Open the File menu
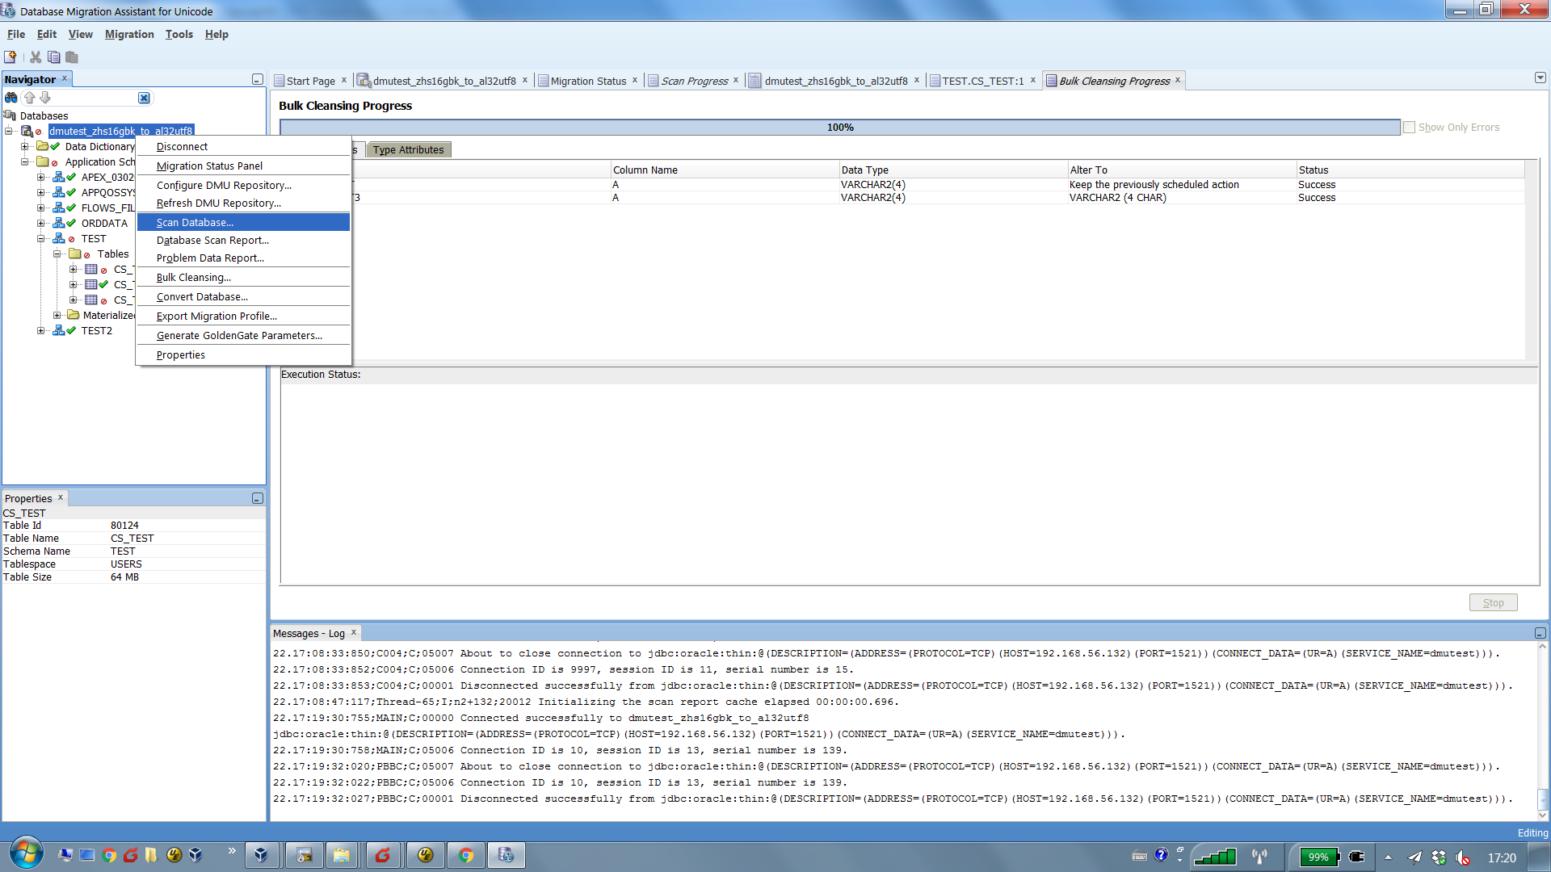Screen dimensions: 1551x872 point(16,34)
